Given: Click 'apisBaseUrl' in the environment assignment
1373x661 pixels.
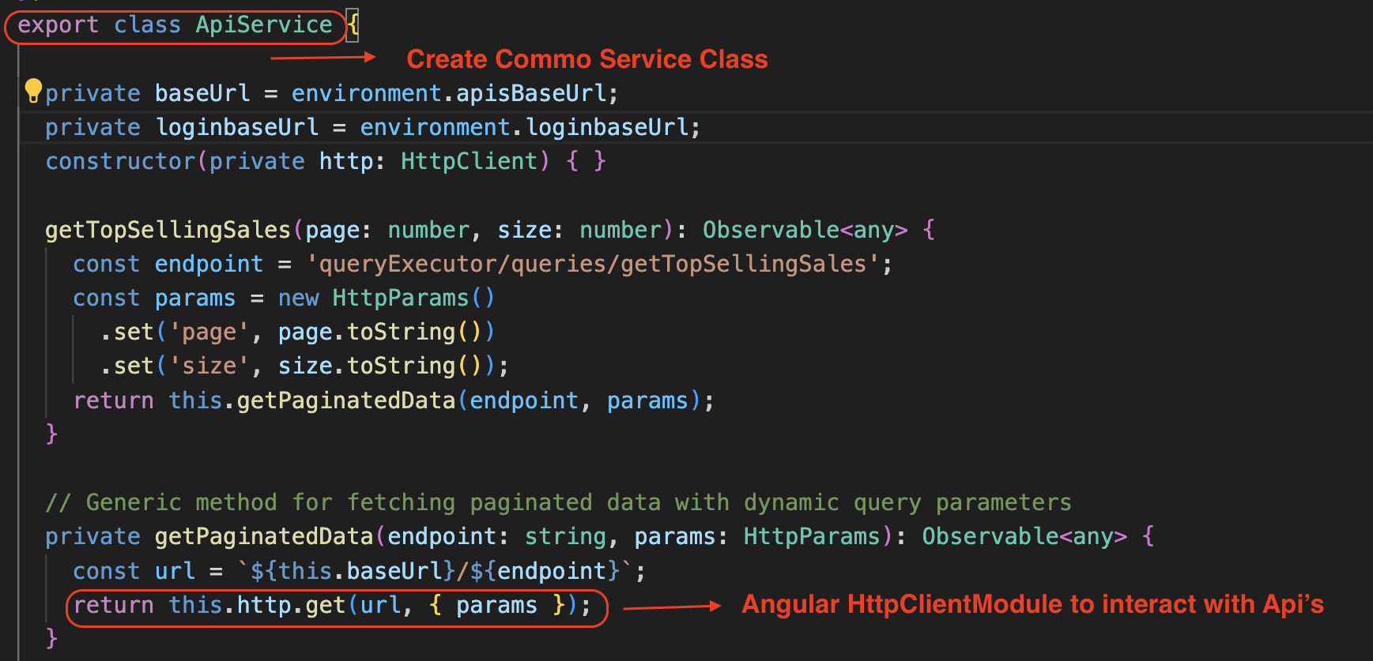Looking at the screenshot, I should pos(531,93).
